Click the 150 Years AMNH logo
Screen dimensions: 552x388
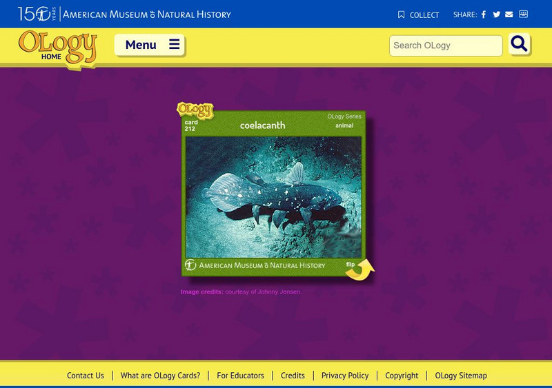click(37, 14)
